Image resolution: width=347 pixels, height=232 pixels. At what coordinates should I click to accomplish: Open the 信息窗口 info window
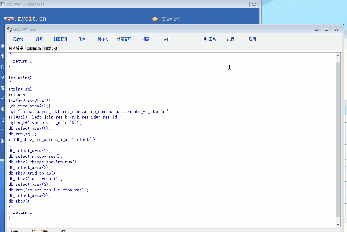pos(124,39)
